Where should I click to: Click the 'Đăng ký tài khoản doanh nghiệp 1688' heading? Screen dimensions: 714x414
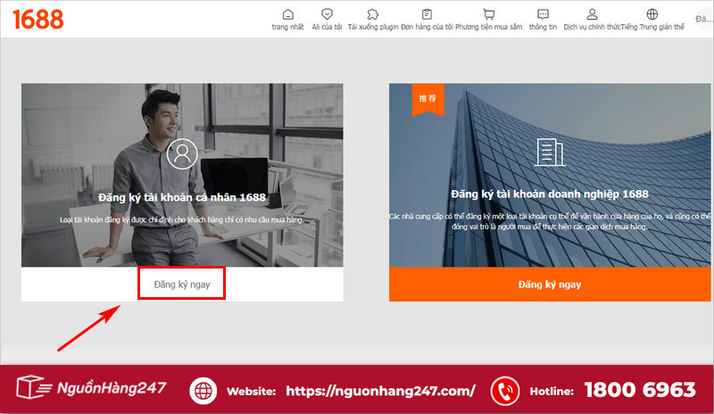(x=550, y=194)
